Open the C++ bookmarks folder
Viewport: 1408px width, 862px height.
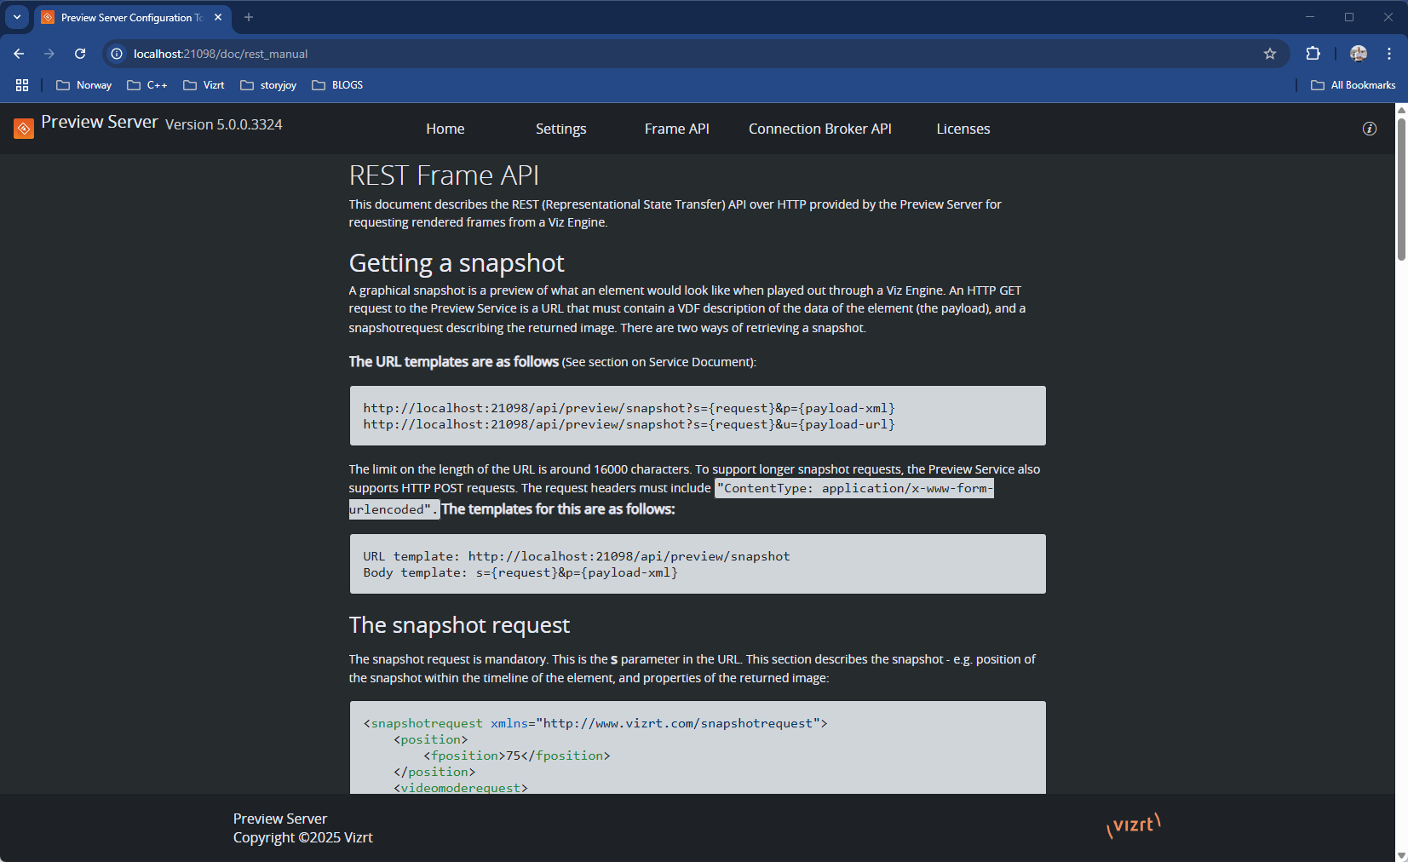(x=147, y=85)
